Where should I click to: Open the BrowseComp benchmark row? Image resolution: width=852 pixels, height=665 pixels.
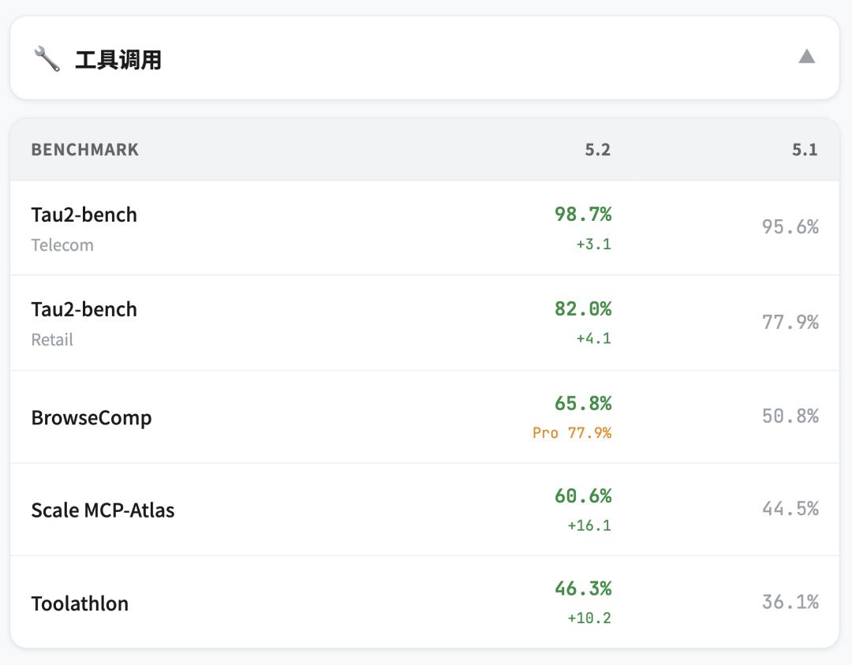(x=92, y=417)
